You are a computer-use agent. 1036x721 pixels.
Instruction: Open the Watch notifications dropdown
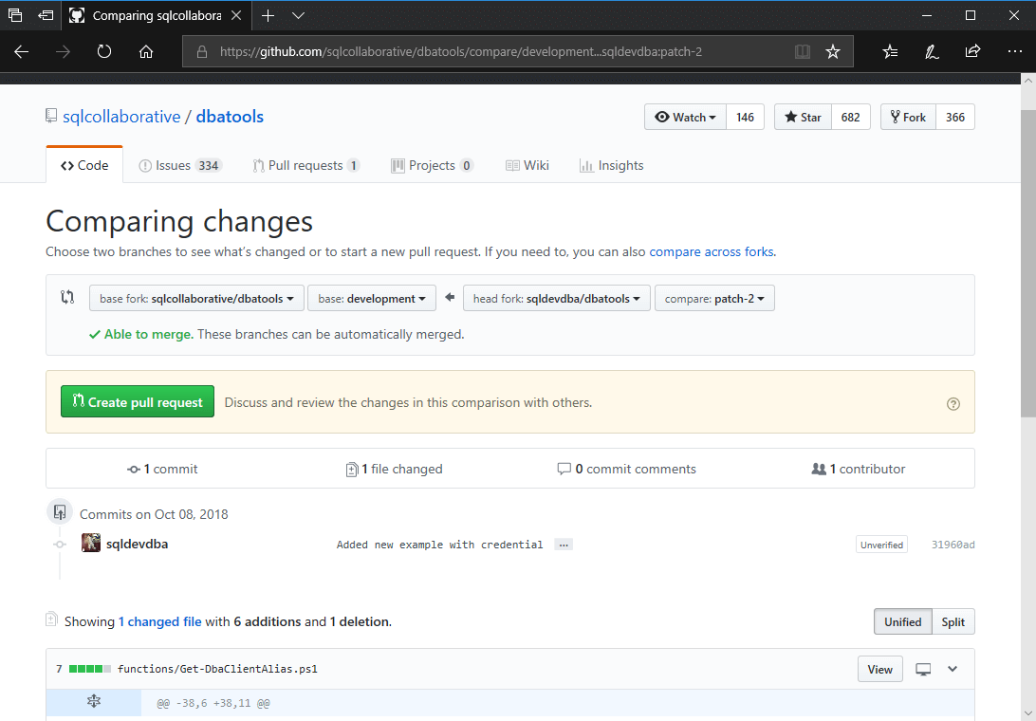click(x=686, y=118)
